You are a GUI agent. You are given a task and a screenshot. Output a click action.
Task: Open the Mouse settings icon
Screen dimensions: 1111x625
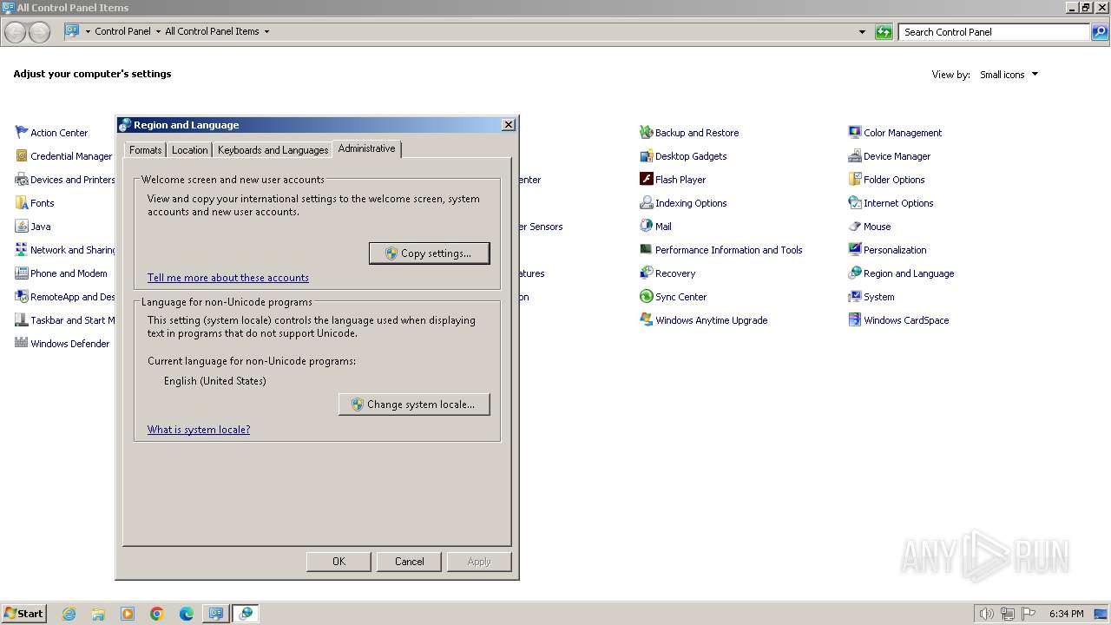tap(854, 227)
